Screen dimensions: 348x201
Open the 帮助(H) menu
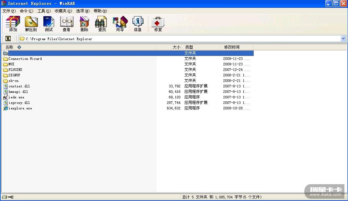coord(100,11)
